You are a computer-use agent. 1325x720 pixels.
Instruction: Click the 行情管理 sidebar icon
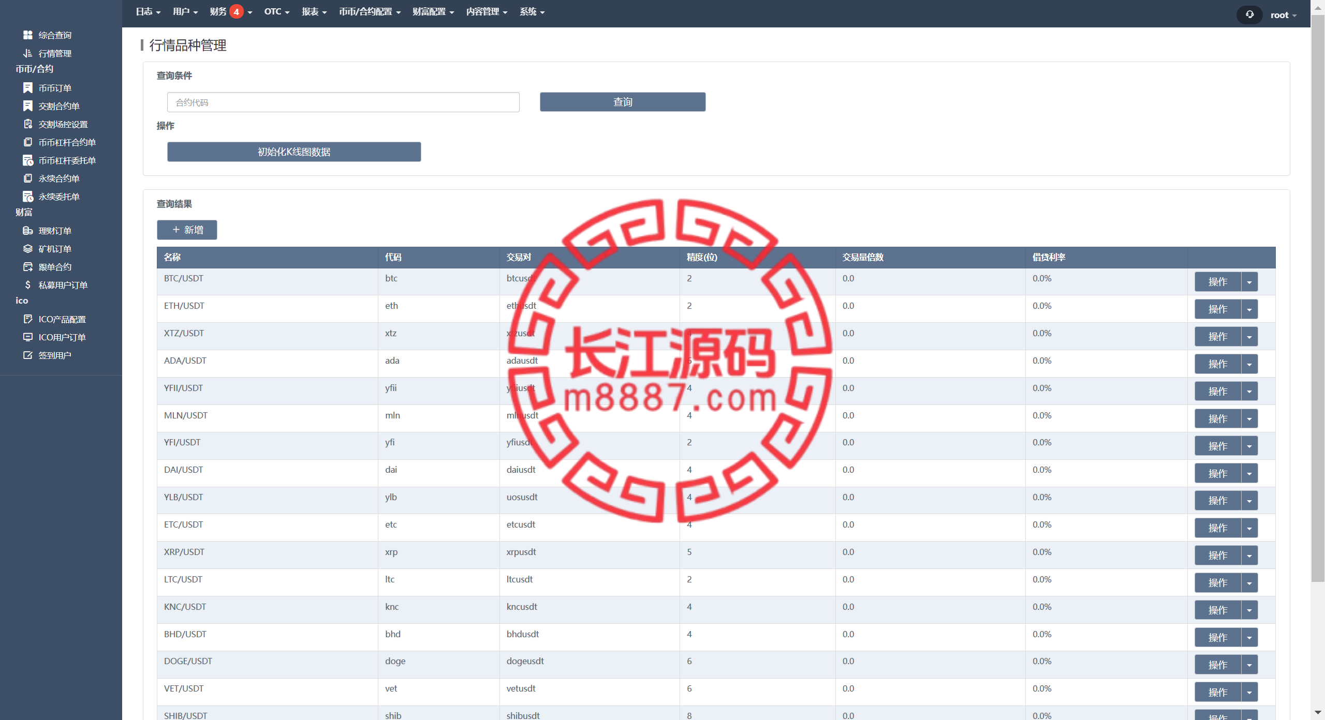(x=28, y=53)
